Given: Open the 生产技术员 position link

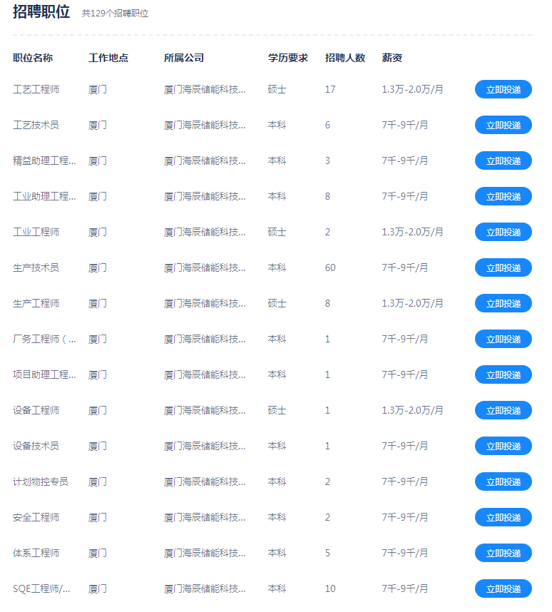Looking at the screenshot, I should [36, 267].
